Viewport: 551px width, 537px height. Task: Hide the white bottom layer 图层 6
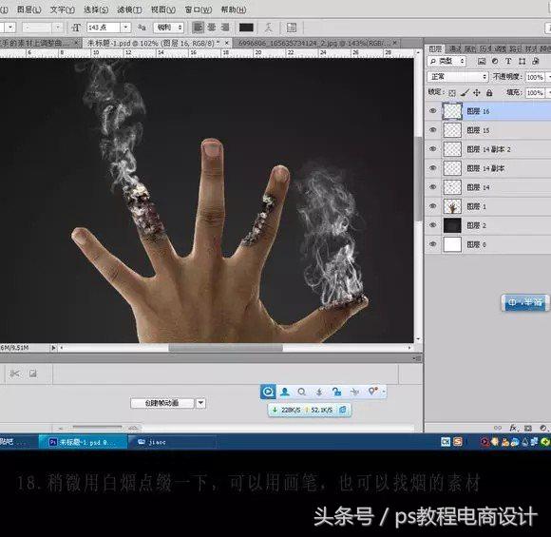pos(433,244)
